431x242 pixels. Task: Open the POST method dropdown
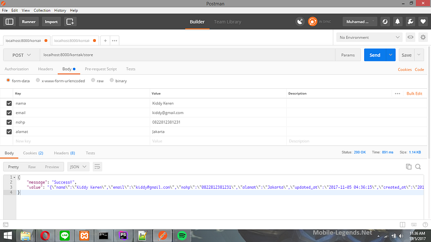tap(22, 55)
